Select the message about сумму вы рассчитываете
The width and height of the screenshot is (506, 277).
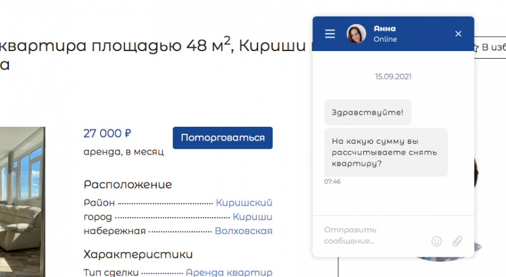pos(386,152)
